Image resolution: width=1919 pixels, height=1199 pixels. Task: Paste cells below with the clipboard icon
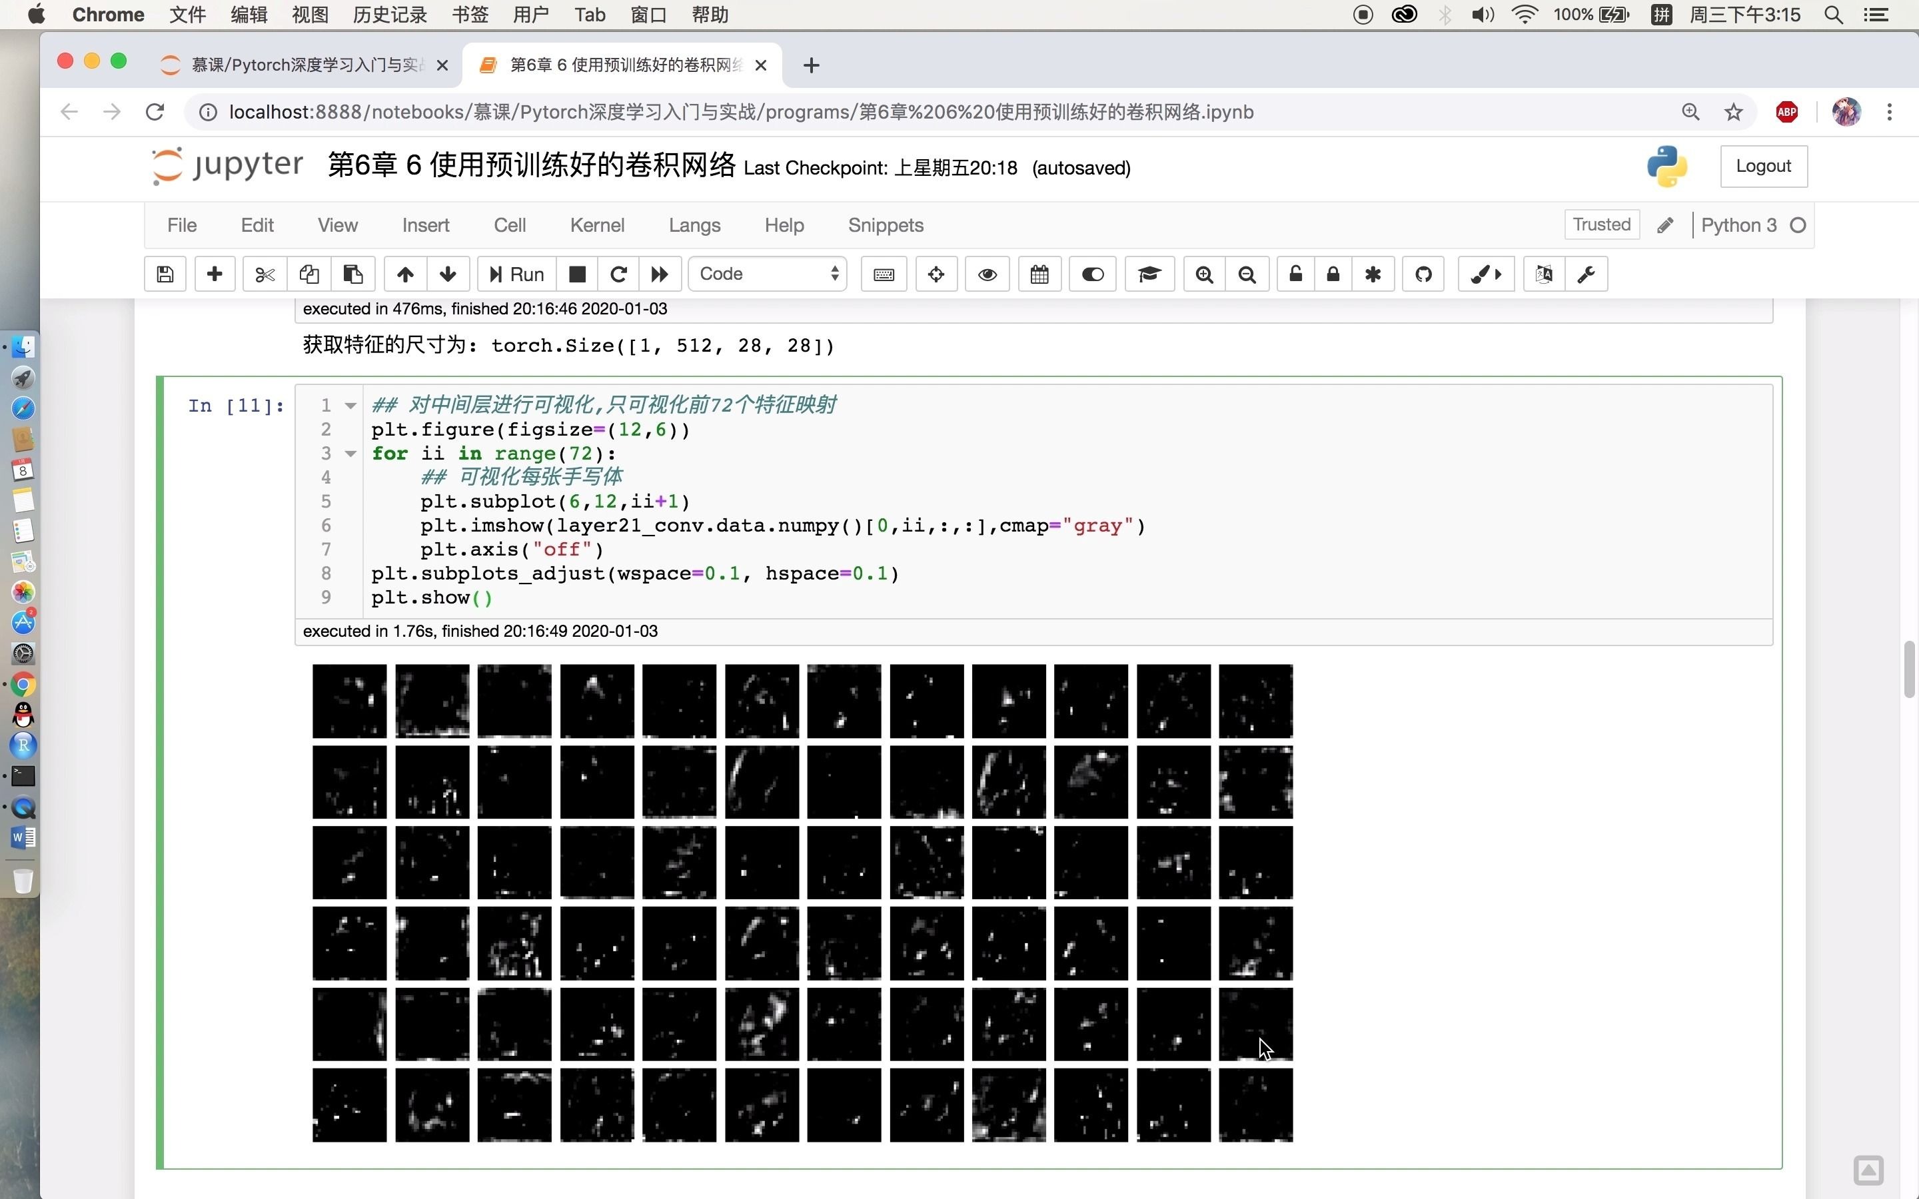tap(353, 274)
